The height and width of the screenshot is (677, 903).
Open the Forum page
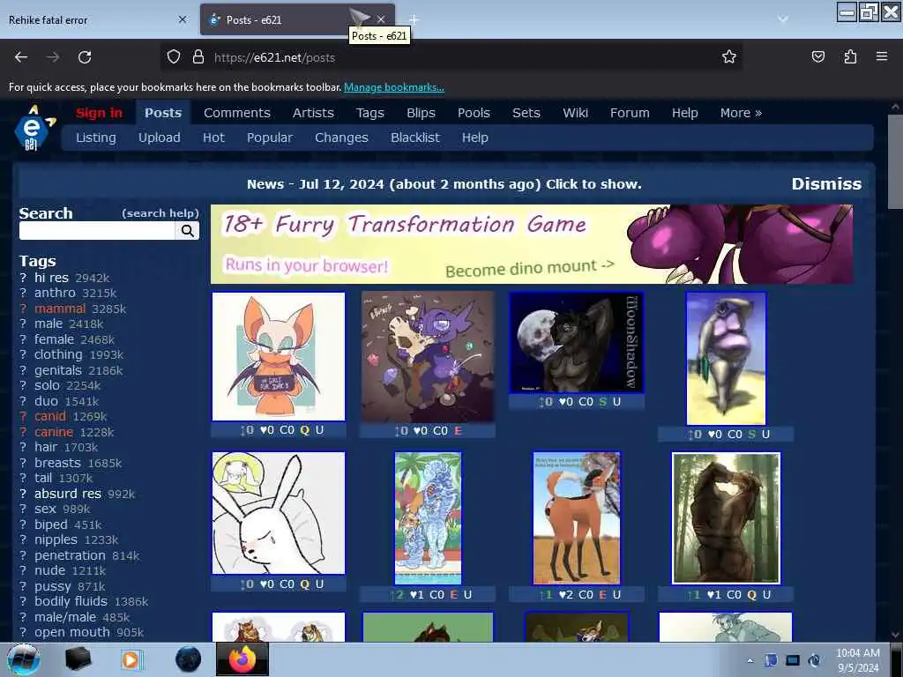point(630,113)
